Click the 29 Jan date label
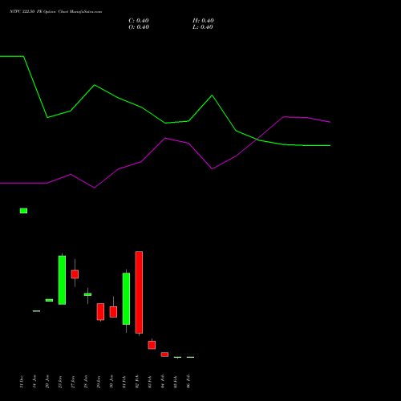The width and height of the screenshot is (401, 401). (99, 382)
